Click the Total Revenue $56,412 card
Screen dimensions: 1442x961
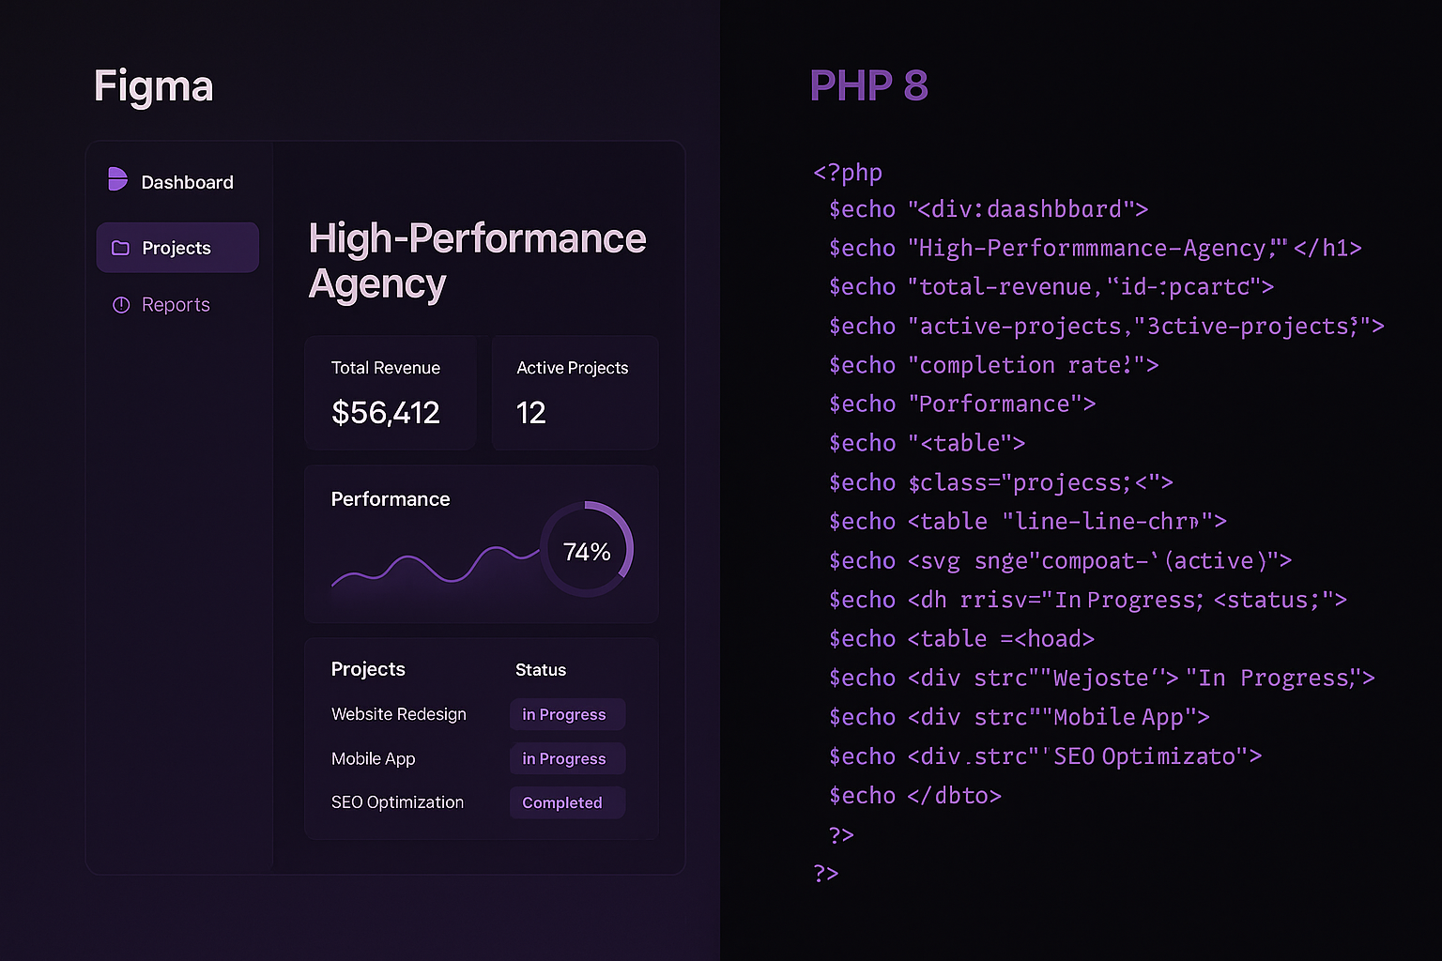(x=391, y=393)
